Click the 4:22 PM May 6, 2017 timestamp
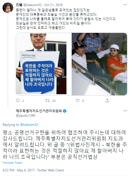This screenshot has width=132, height=178. click(18, 170)
